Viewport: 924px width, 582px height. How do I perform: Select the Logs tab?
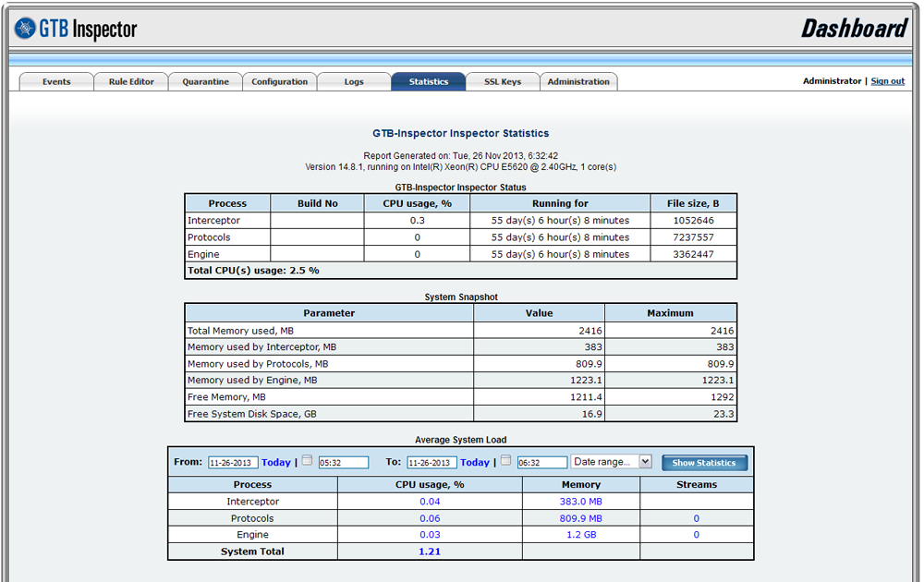[354, 82]
